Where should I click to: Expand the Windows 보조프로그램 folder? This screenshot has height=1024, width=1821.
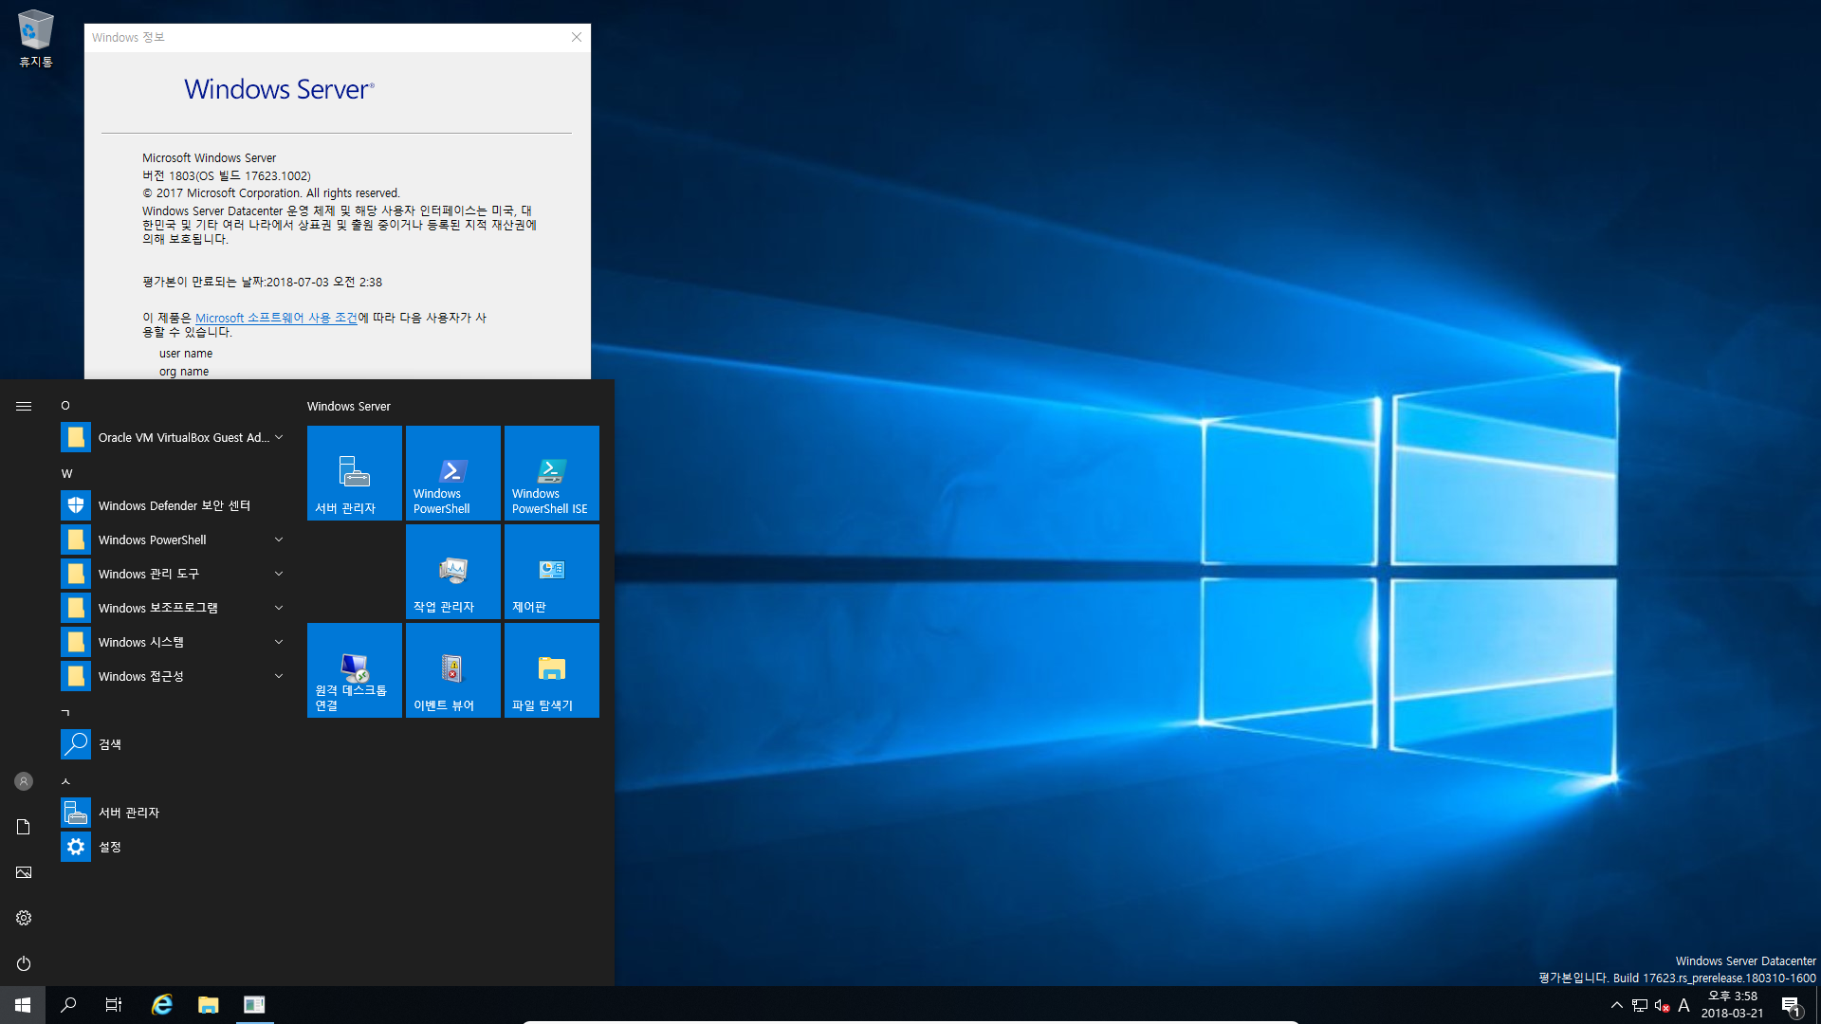[174, 608]
